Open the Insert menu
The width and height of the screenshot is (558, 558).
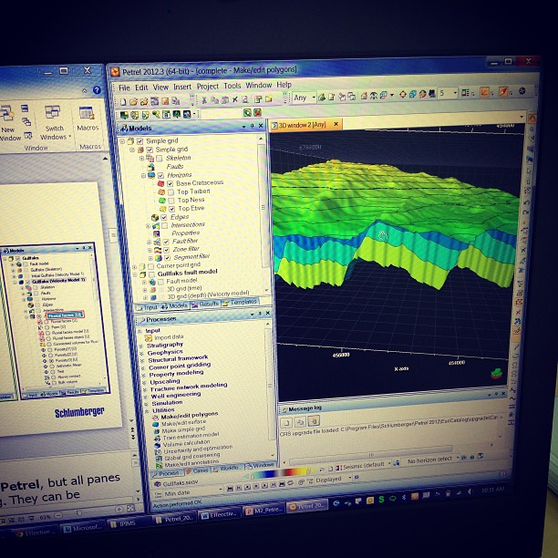click(182, 87)
